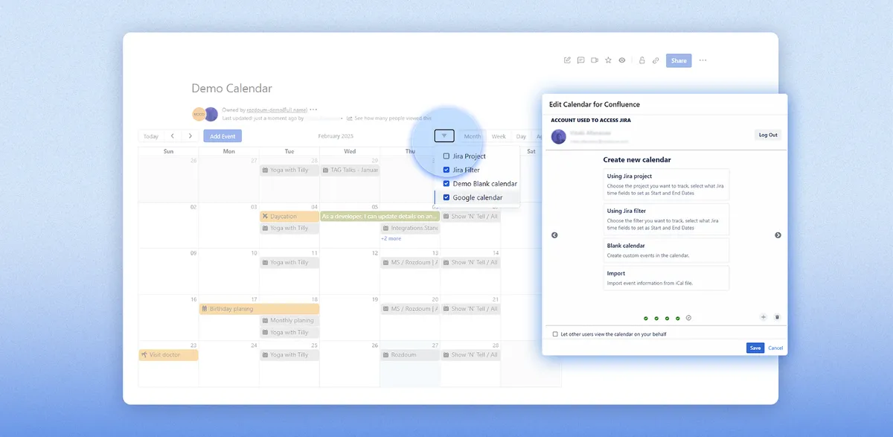
Task: Open the Rozdoum event on the 26th
Action: click(410, 354)
